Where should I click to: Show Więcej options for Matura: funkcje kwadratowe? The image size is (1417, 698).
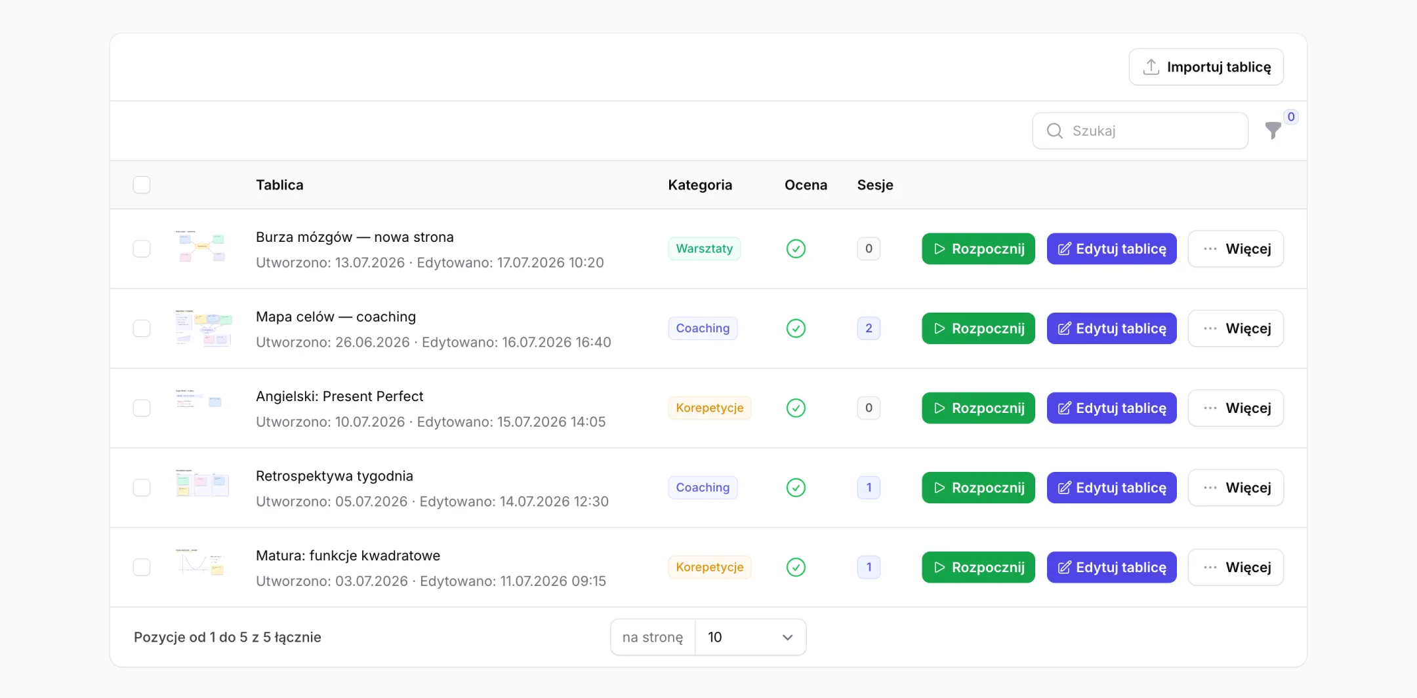point(1236,568)
